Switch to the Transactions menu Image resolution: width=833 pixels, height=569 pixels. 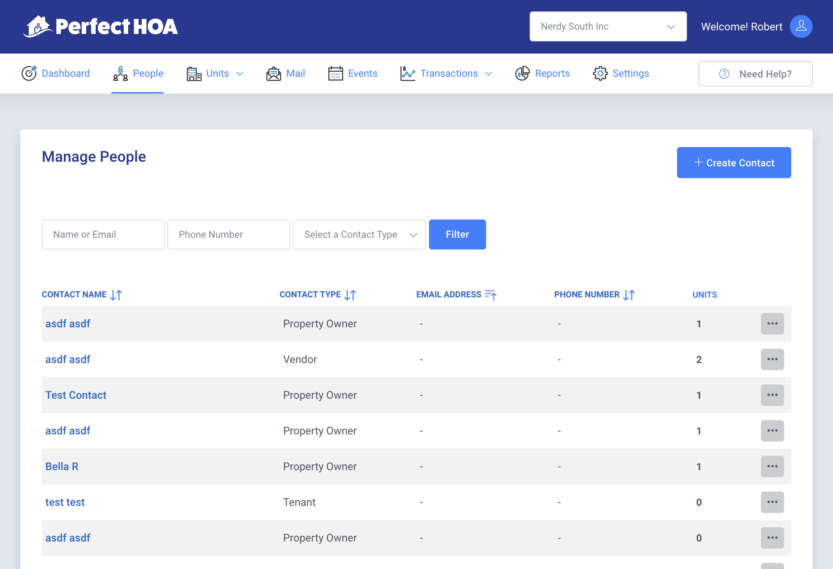(449, 73)
